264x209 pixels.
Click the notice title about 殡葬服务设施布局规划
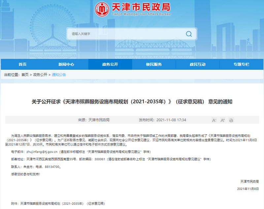click(132, 101)
